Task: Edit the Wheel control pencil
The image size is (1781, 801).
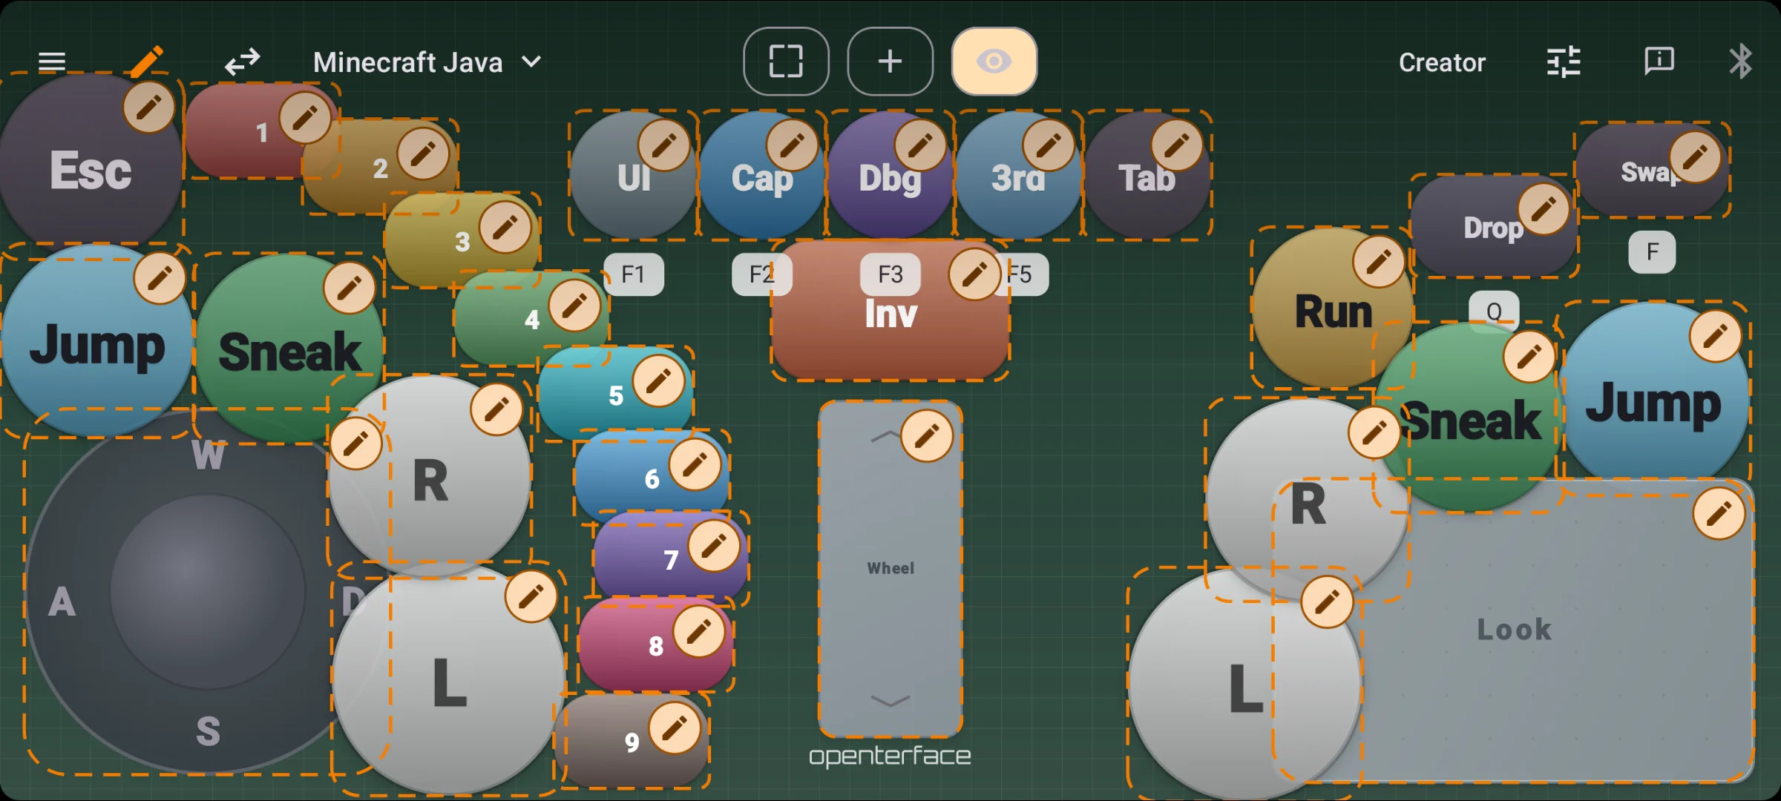Action: coord(927,436)
